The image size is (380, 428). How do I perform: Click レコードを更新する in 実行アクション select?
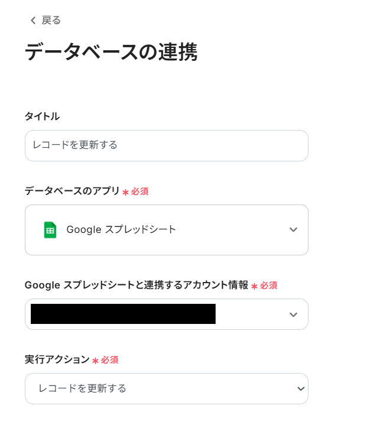click(x=82, y=388)
